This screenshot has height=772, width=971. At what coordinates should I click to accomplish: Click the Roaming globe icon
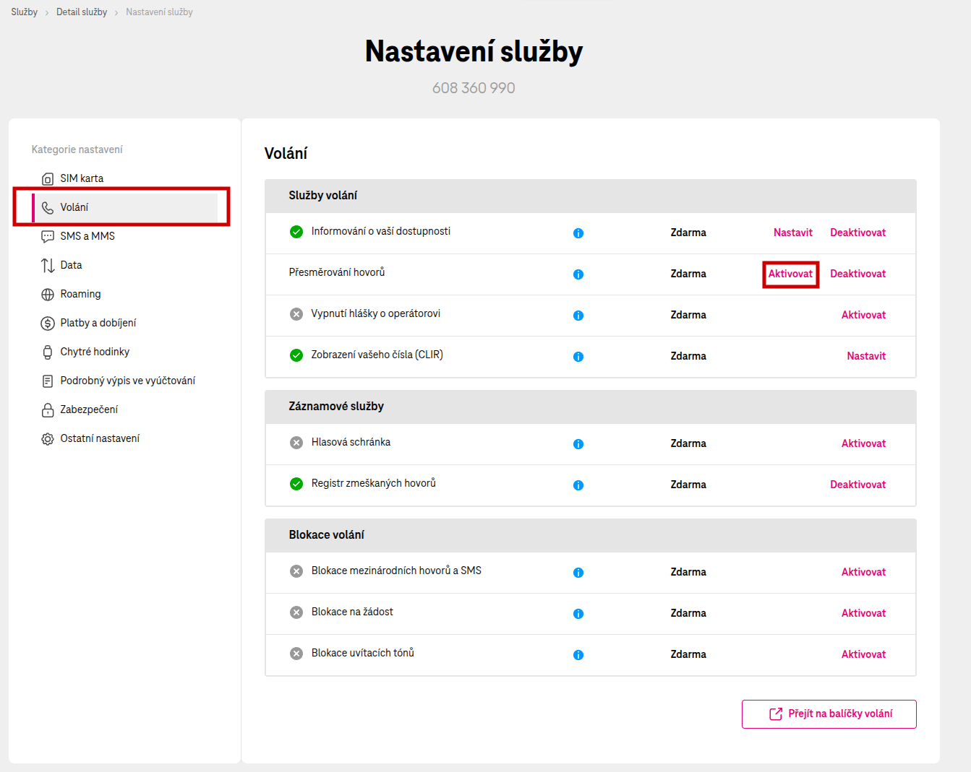coord(48,295)
